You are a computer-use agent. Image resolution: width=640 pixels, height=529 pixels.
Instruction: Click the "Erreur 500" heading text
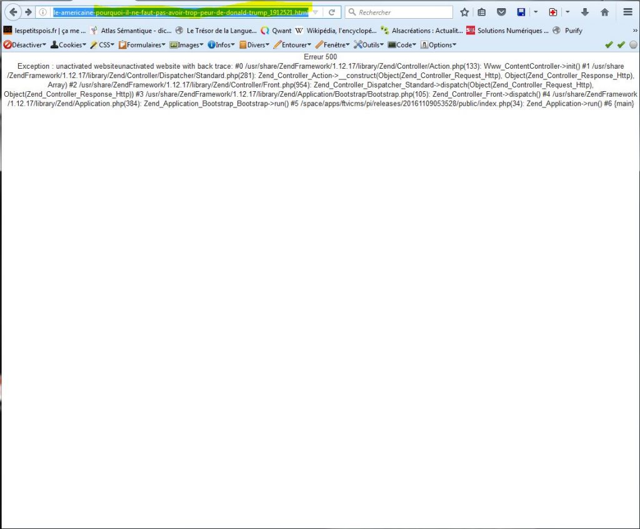pyautogui.click(x=321, y=57)
